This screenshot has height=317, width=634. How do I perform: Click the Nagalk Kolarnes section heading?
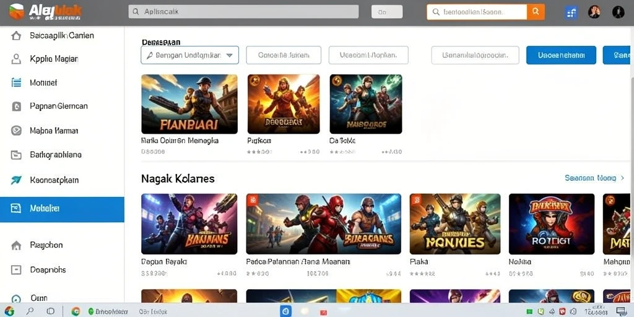point(178,178)
